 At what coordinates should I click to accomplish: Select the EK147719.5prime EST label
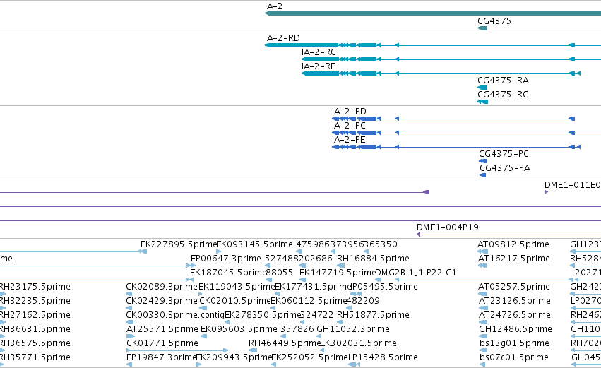[x=338, y=273]
